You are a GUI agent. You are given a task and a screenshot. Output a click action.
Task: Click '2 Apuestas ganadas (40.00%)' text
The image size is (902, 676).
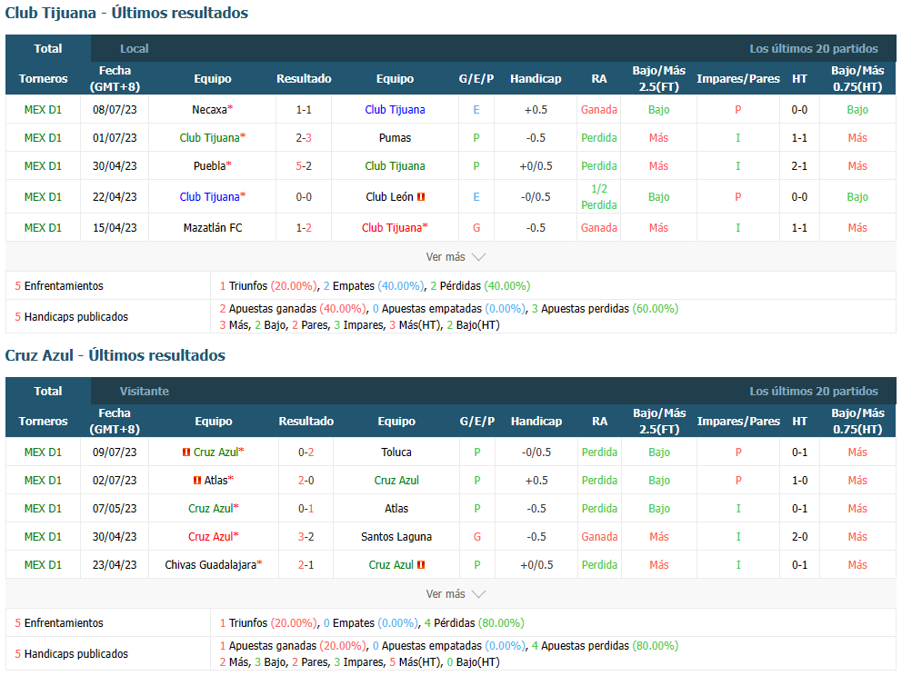click(x=293, y=309)
